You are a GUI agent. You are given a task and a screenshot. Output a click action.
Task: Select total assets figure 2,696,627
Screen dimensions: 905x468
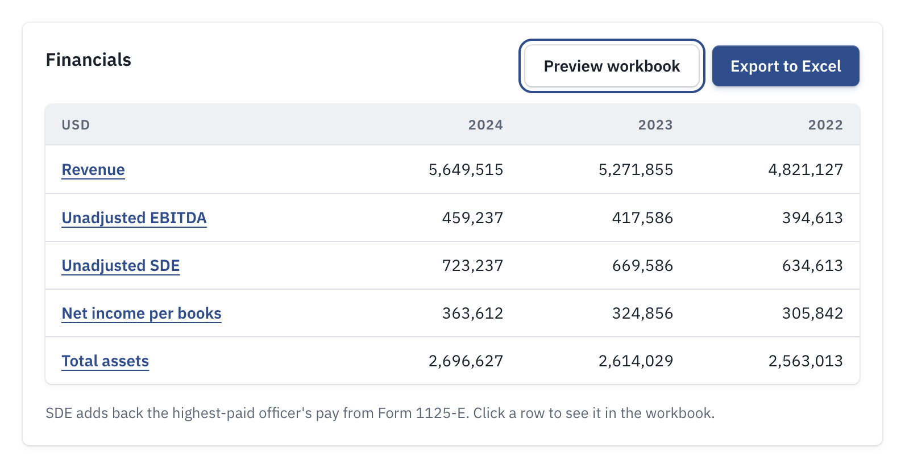click(x=466, y=361)
